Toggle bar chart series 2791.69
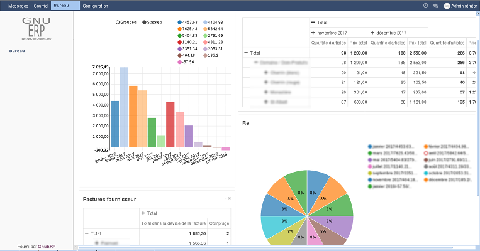The height and width of the screenshot is (251, 480). click(213, 36)
